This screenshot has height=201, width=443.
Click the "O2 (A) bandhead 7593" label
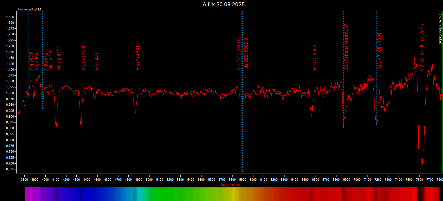(422, 47)
